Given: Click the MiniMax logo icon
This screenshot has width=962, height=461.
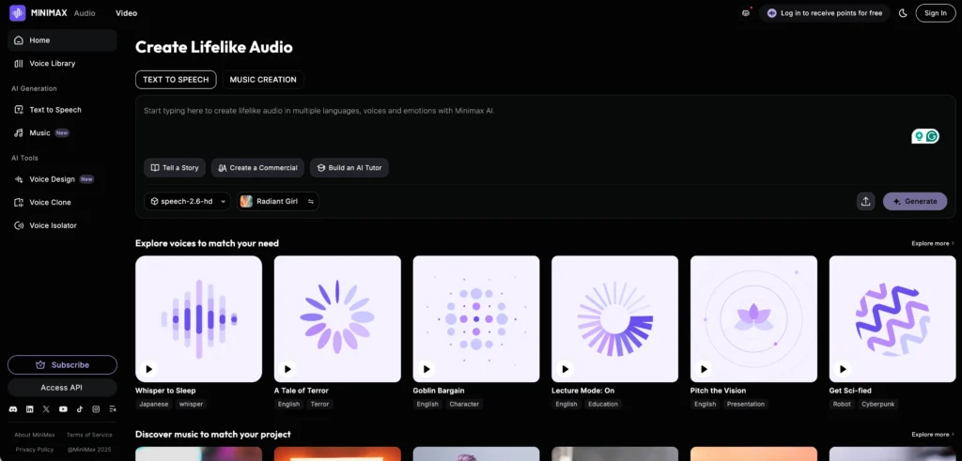Looking at the screenshot, I should pyautogui.click(x=17, y=13).
